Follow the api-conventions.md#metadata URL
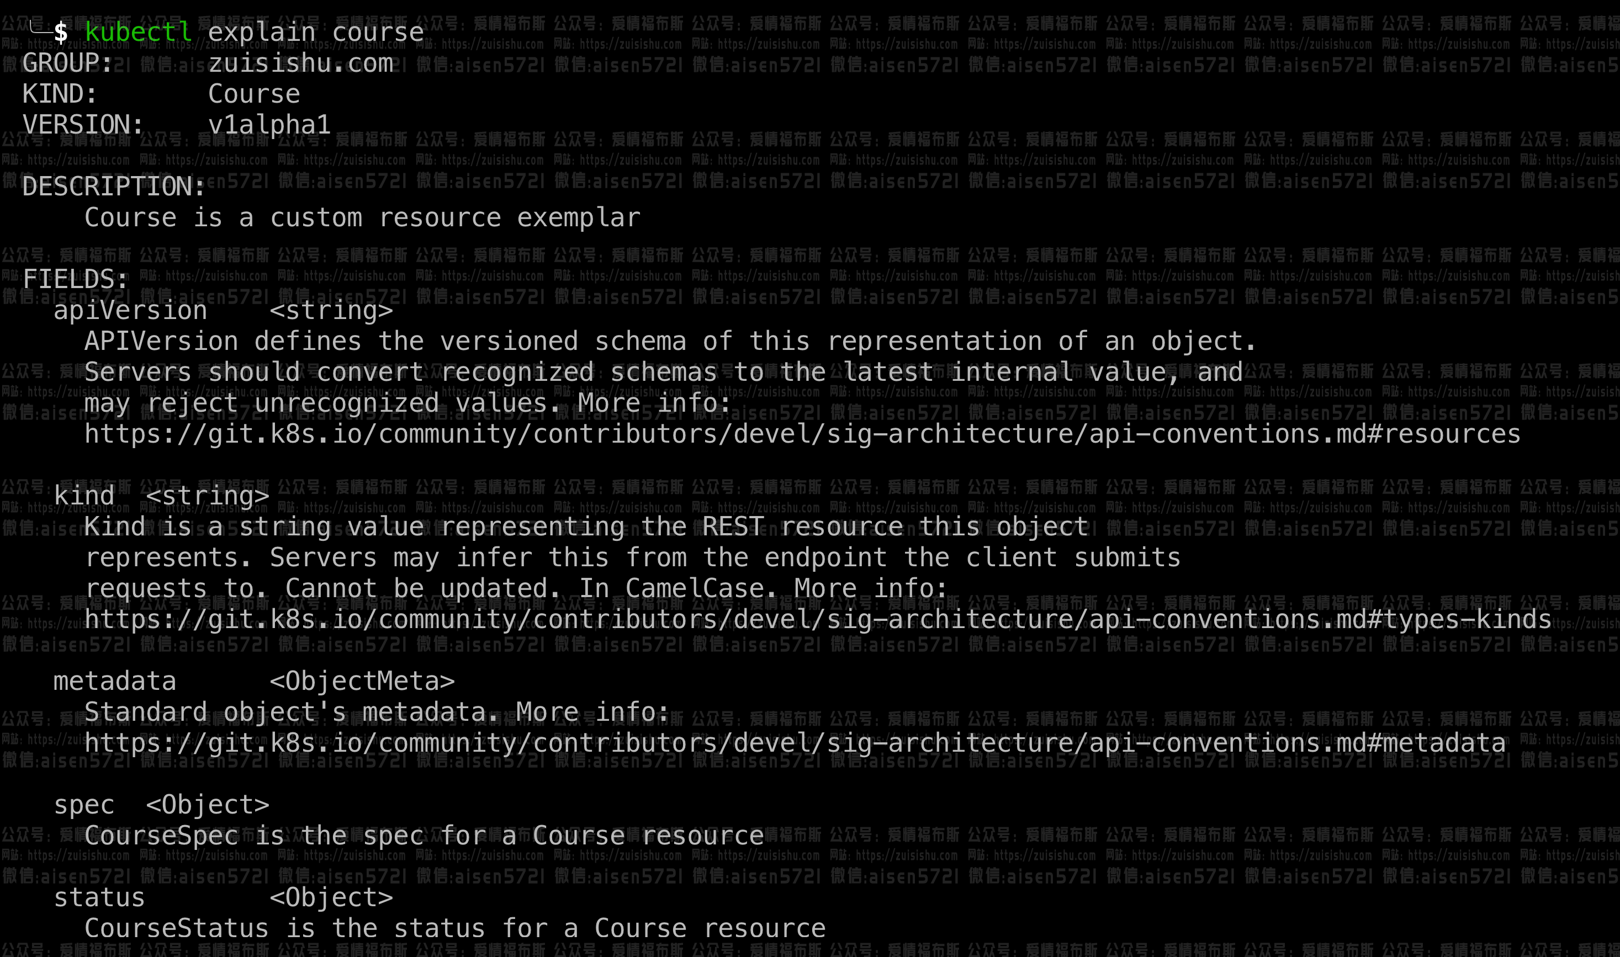The image size is (1620, 957). [x=794, y=743]
